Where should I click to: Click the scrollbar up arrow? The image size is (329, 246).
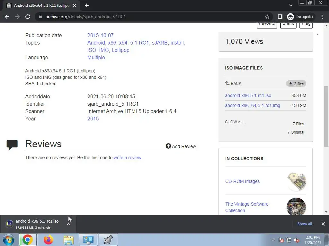(x=326, y=26)
